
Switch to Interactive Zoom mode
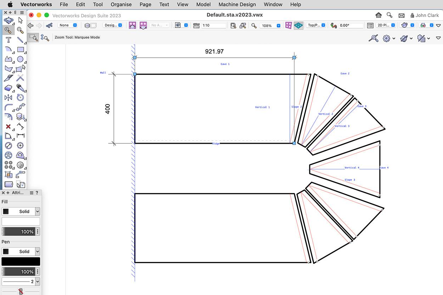click(x=45, y=37)
